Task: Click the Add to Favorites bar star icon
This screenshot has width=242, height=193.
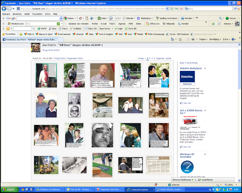Action: point(21,34)
